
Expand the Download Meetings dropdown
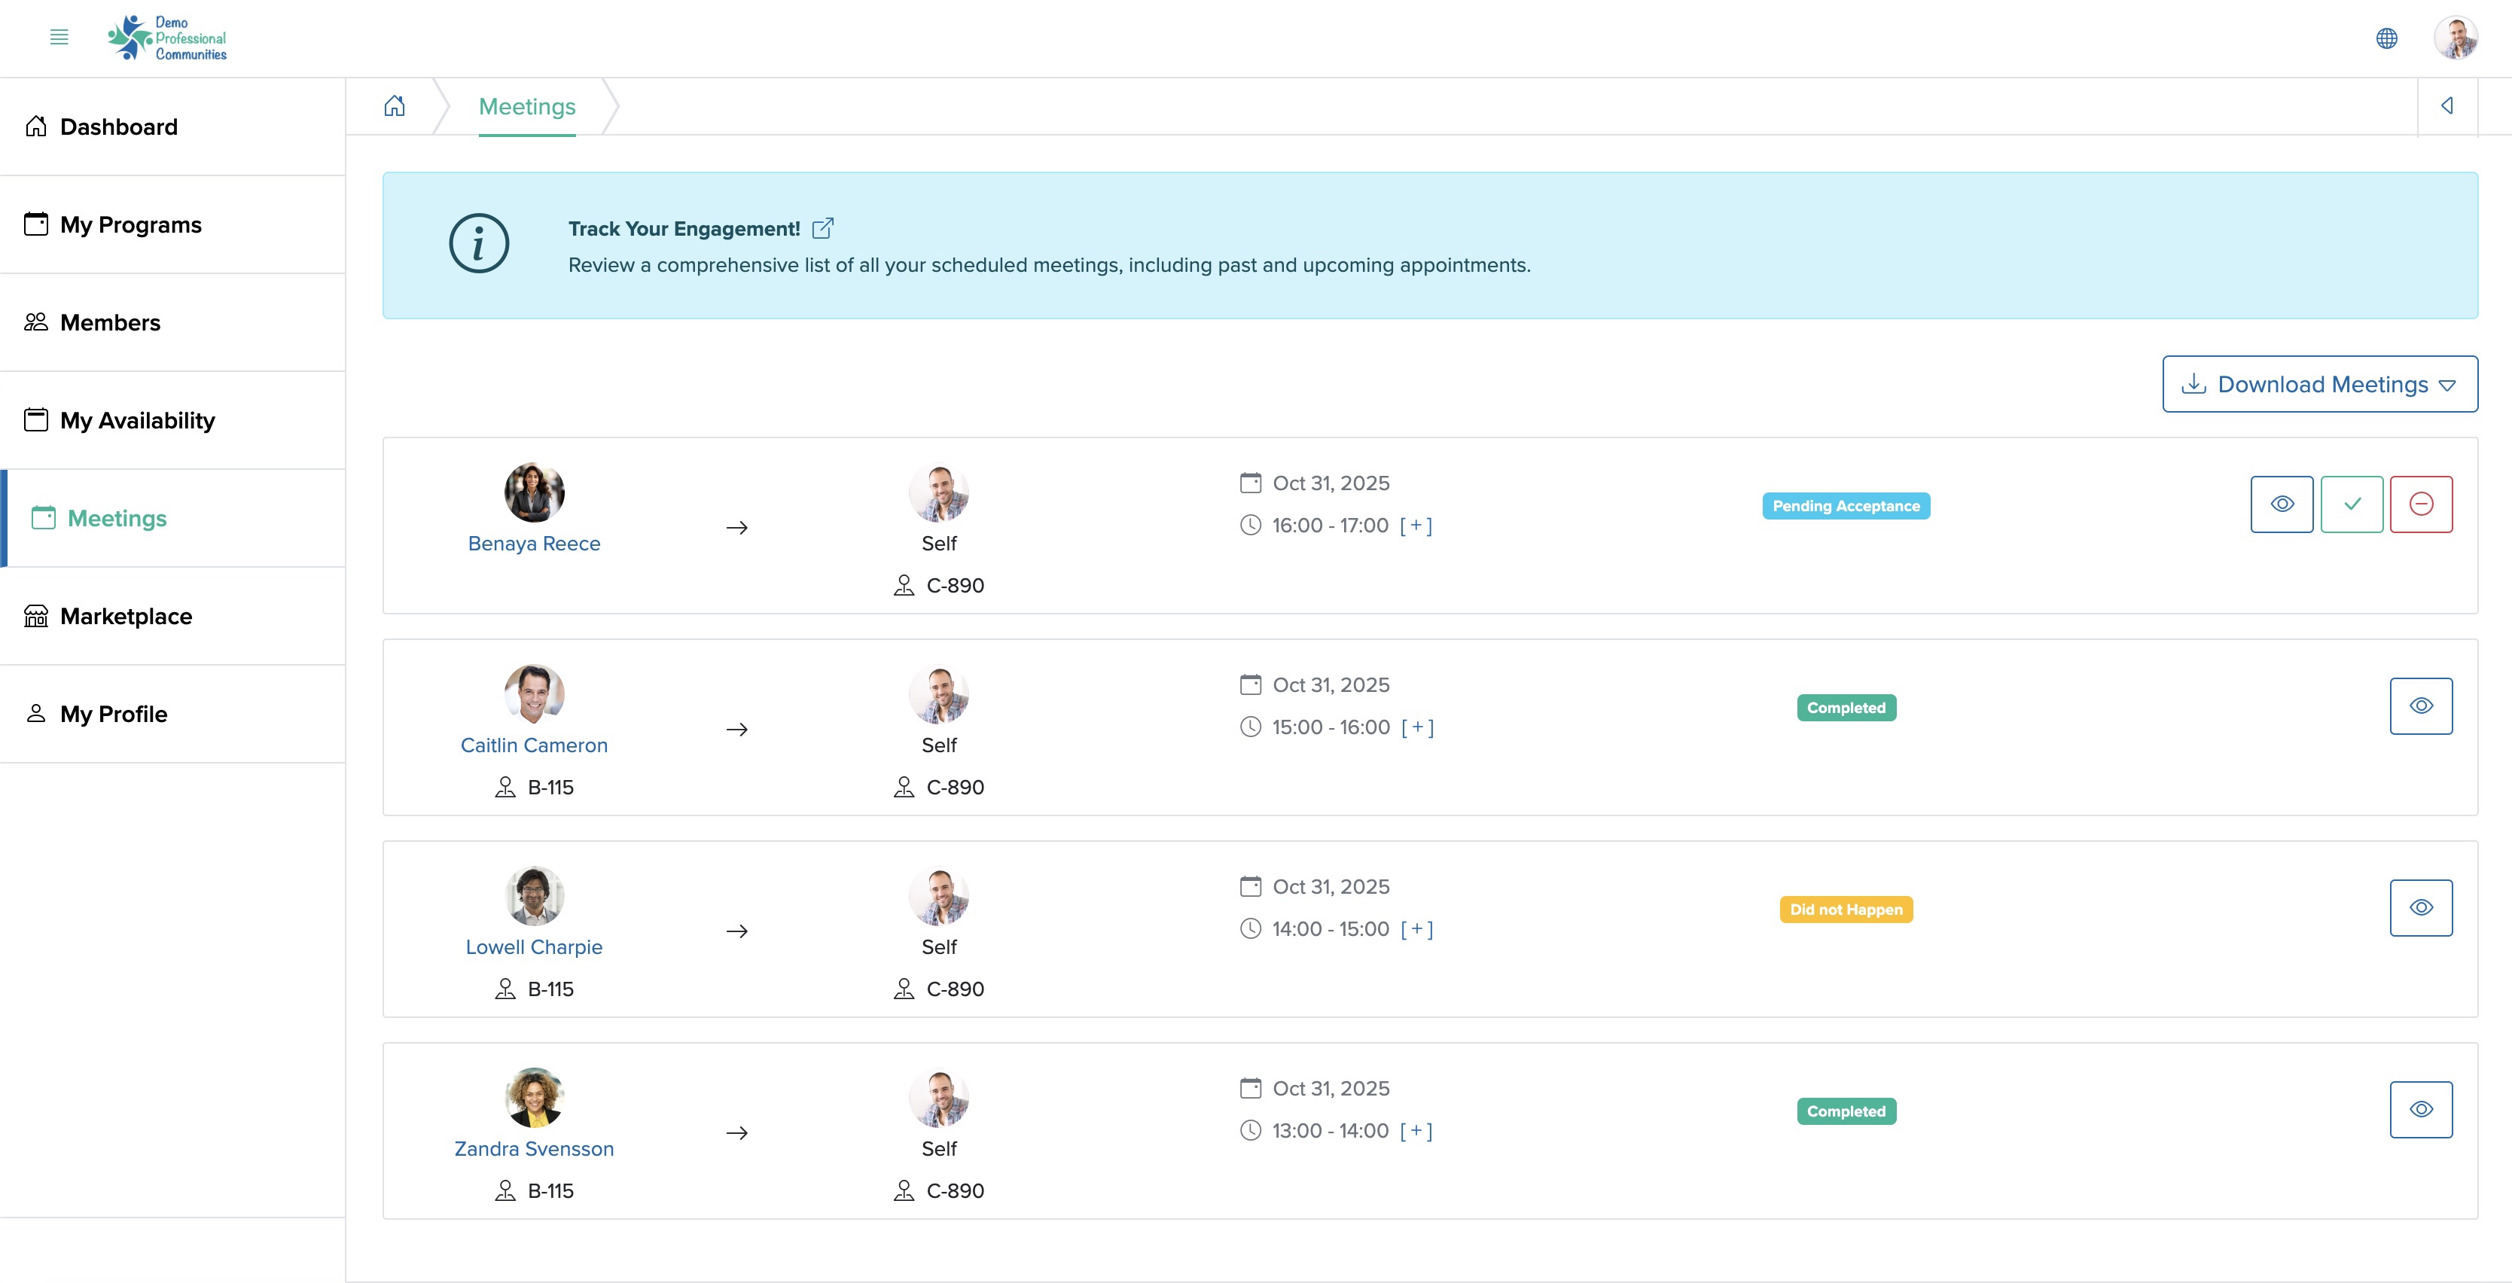click(x=2452, y=383)
